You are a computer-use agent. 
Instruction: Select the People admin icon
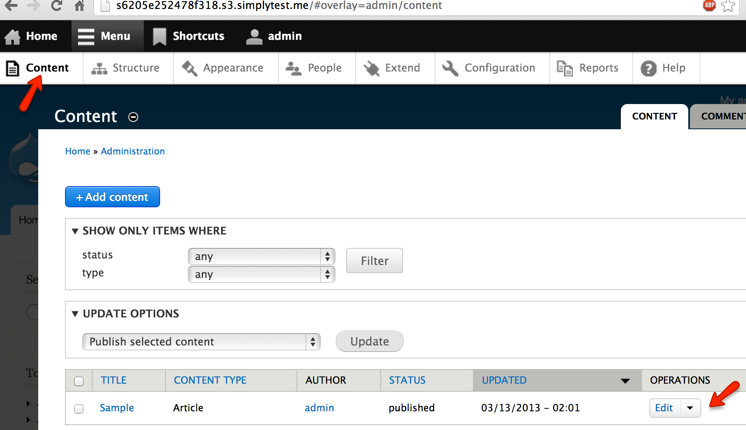point(293,67)
